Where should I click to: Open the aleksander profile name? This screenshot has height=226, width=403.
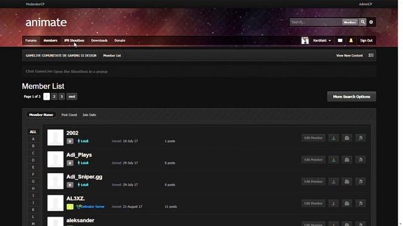pos(80,220)
